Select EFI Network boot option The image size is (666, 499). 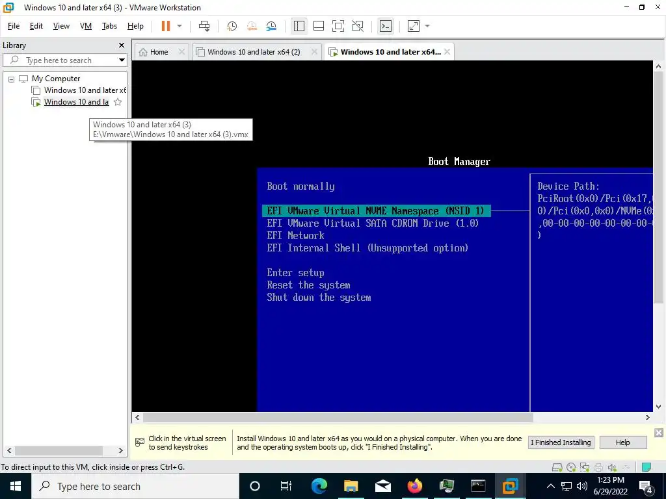(295, 235)
